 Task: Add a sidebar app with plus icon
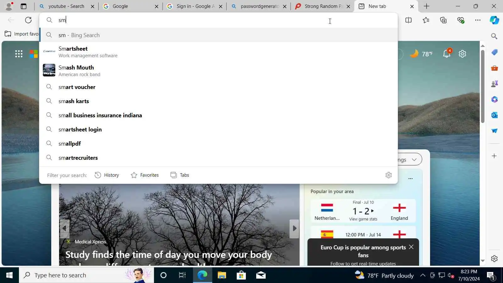[x=494, y=156]
